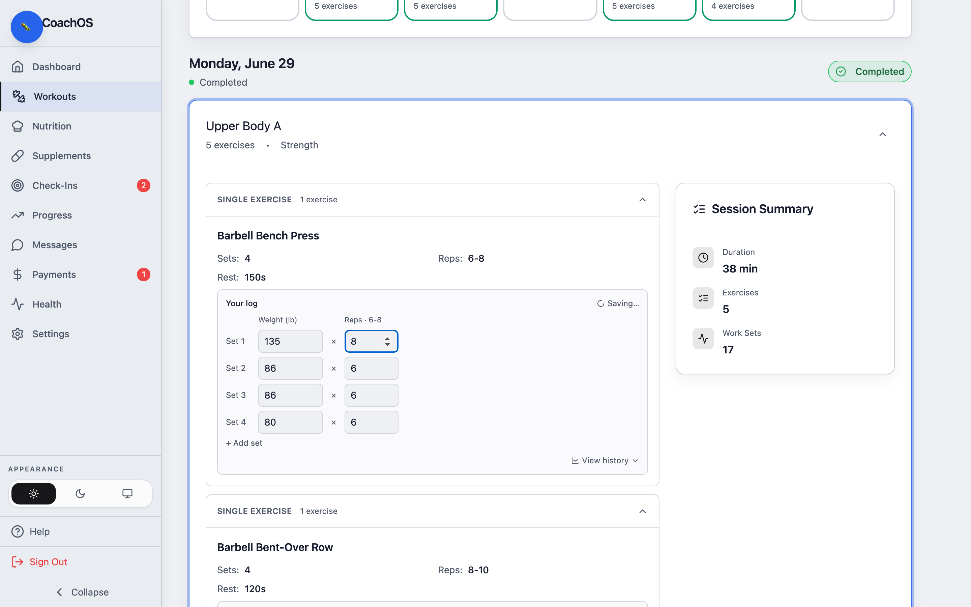971x607 pixels.
Task: Click the Help question mark icon
Action: click(x=18, y=531)
